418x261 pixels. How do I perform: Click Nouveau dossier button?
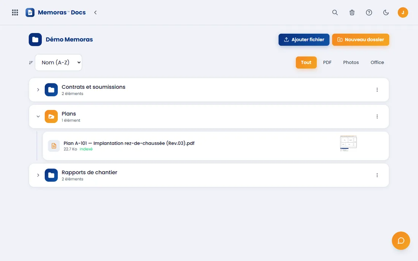[360, 39]
